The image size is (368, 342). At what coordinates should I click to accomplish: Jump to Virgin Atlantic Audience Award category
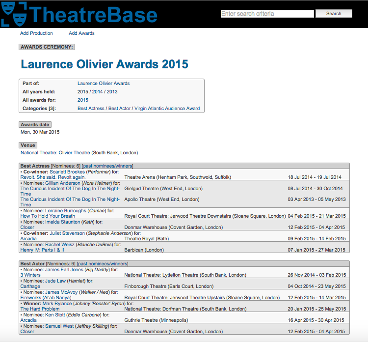[x=167, y=109]
